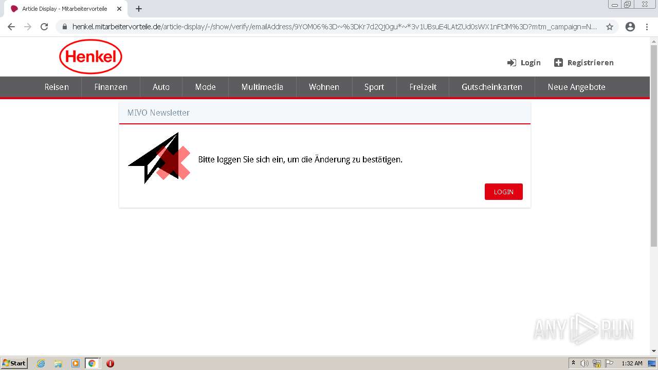Click the volume speaker tray icon
658x370 pixels.
click(x=584, y=363)
